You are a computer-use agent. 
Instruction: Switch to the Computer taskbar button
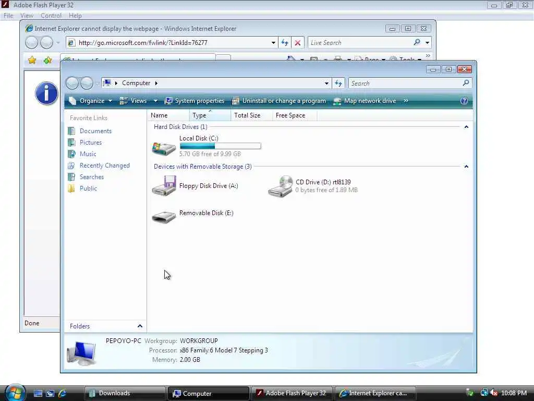(x=209, y=393)
